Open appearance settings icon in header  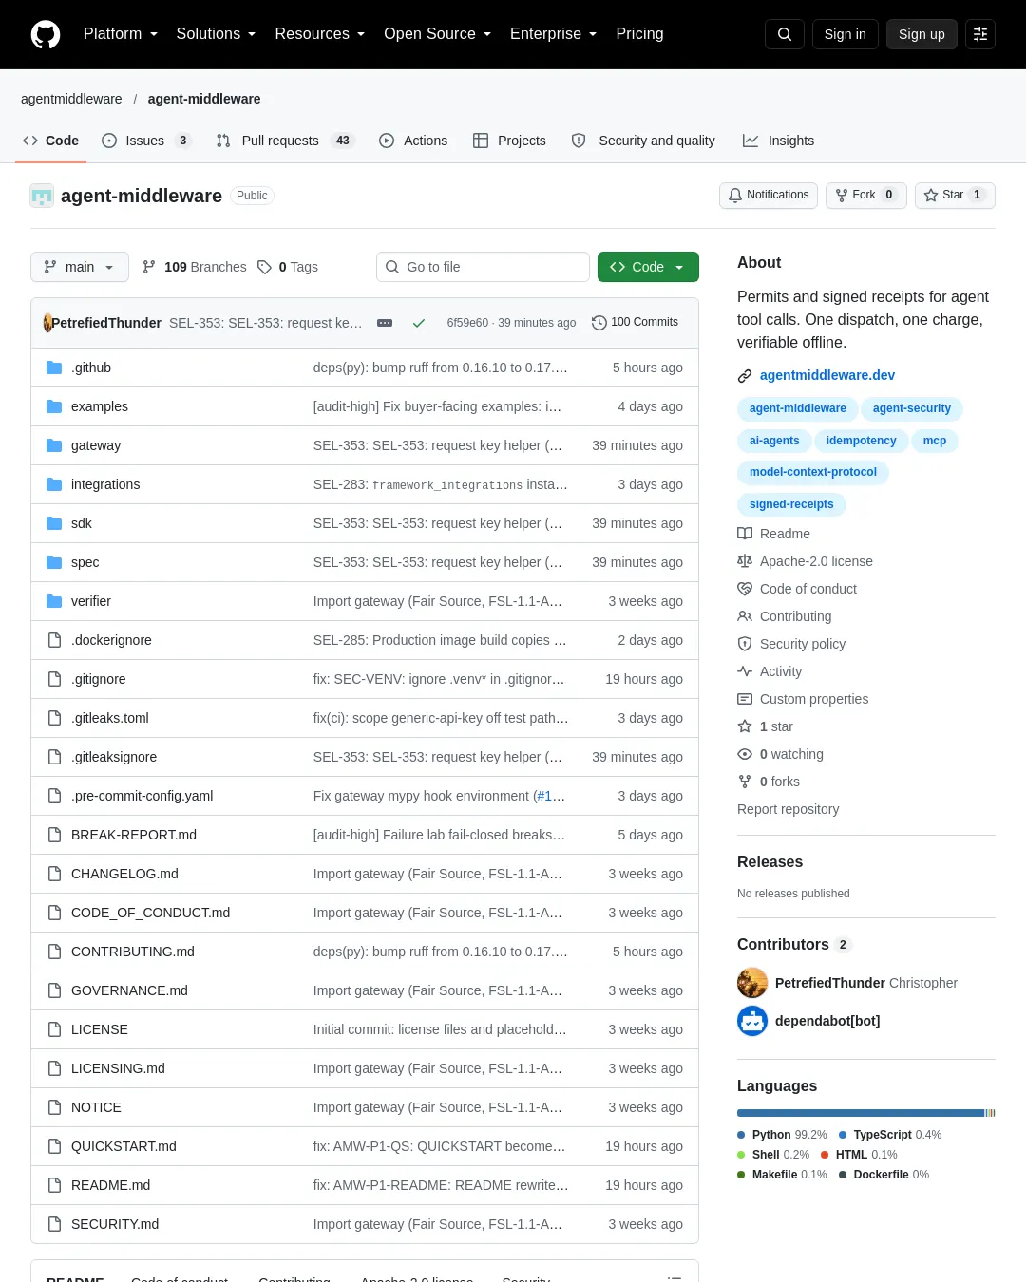(980, 34)
